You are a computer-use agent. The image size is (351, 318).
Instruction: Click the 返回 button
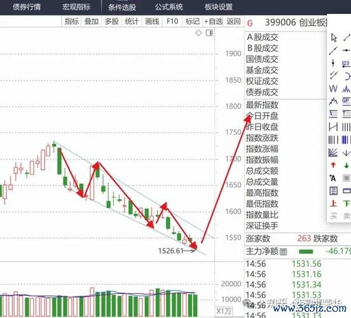234,21
